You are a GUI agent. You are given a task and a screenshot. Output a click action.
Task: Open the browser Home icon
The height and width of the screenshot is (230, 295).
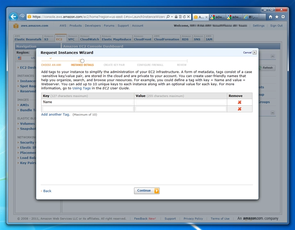point(270,17)
